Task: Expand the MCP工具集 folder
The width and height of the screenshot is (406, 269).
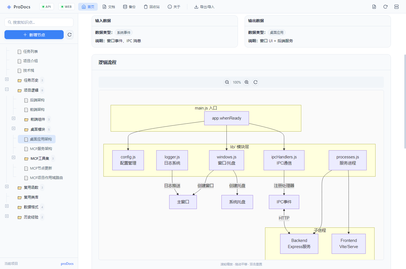Action: (x=13, y=157)
